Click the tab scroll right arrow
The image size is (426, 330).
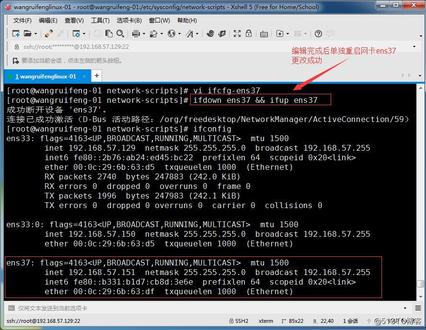[x=409, y=76]
